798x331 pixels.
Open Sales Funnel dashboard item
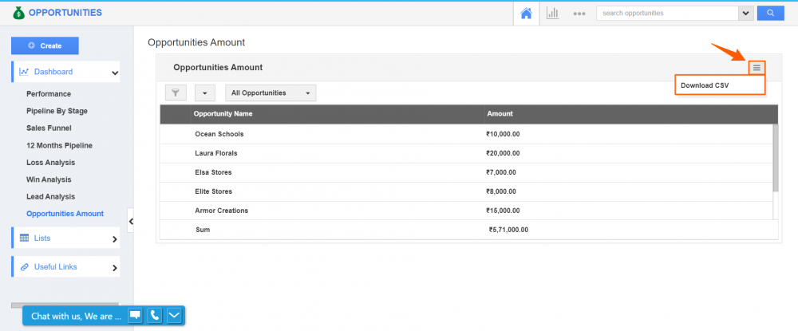[49, 128]
